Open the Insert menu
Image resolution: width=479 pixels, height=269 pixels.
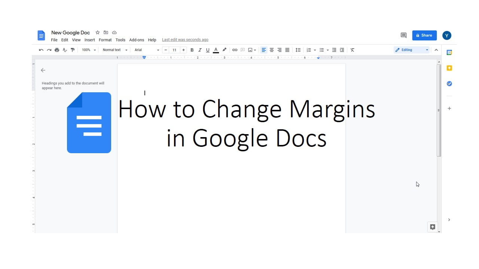point(90,40)
